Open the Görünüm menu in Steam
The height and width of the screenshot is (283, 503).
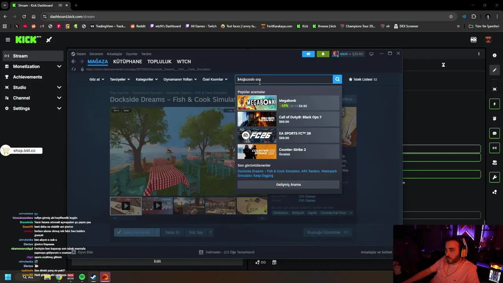pos(96,54)
